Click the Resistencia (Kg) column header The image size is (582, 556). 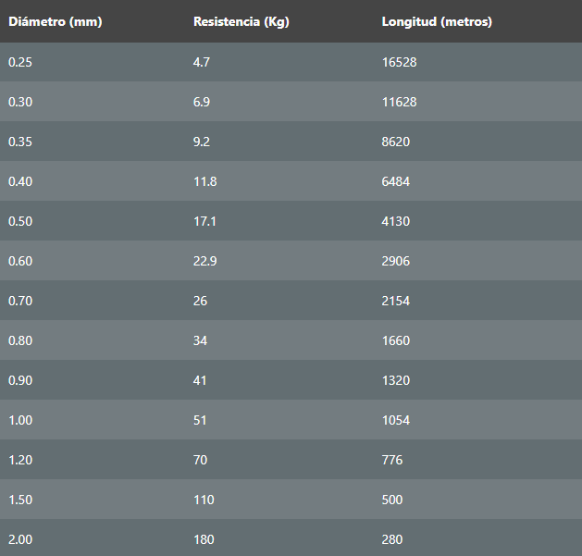pyautogui.click(x=241, y=21)
